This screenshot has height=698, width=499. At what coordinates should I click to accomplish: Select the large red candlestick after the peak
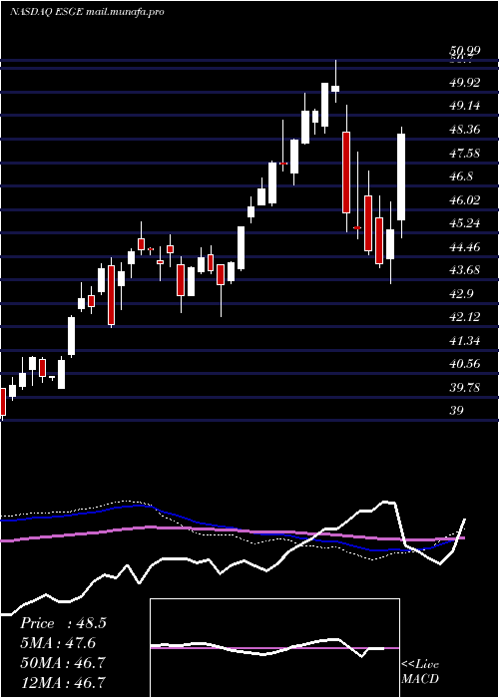pyautogui.click(x=346, y=173)
